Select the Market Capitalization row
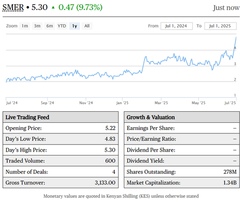The width and height of the screenshot is (240, 202). tap(182, 183)
